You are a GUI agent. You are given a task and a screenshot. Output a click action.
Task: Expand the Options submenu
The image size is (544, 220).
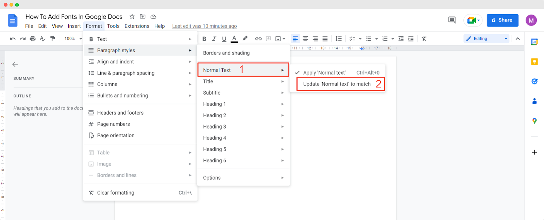pos(243,178)
